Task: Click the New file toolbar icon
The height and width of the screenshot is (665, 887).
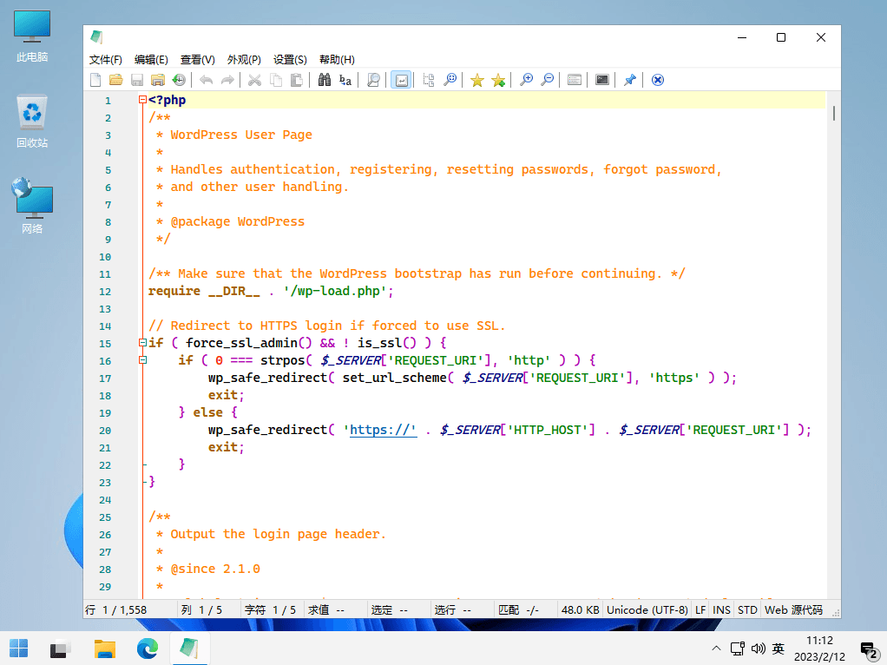Action: click(x=96, y=80)
